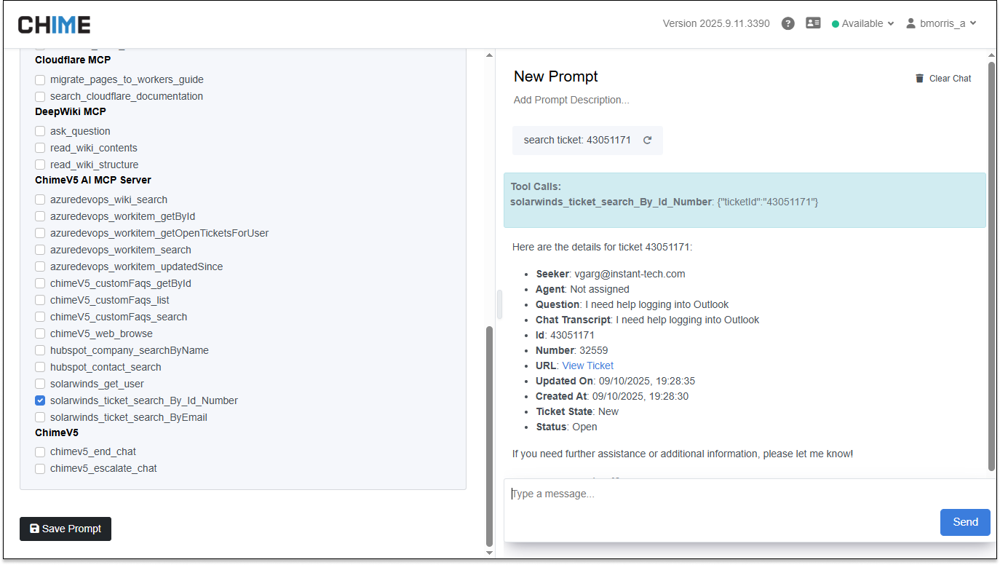Enable search_cloudflare_documentation checkbox
The width and height of the screenshot is (1000, 565).
click(x=40, y=96)
